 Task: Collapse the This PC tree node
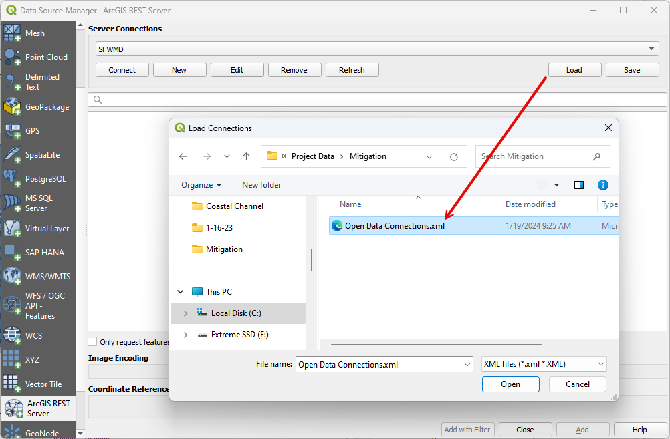tap(180, 292)
